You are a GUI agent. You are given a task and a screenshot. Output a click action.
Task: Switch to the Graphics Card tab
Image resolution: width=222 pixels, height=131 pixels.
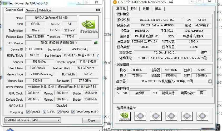(14, 10)
